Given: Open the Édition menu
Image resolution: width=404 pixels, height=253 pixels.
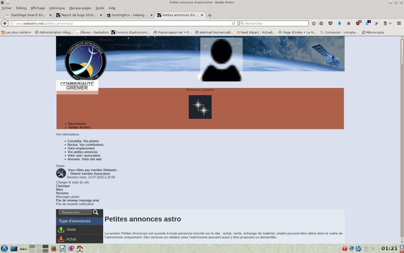Looking at the screenshot, I should [21, 8].
